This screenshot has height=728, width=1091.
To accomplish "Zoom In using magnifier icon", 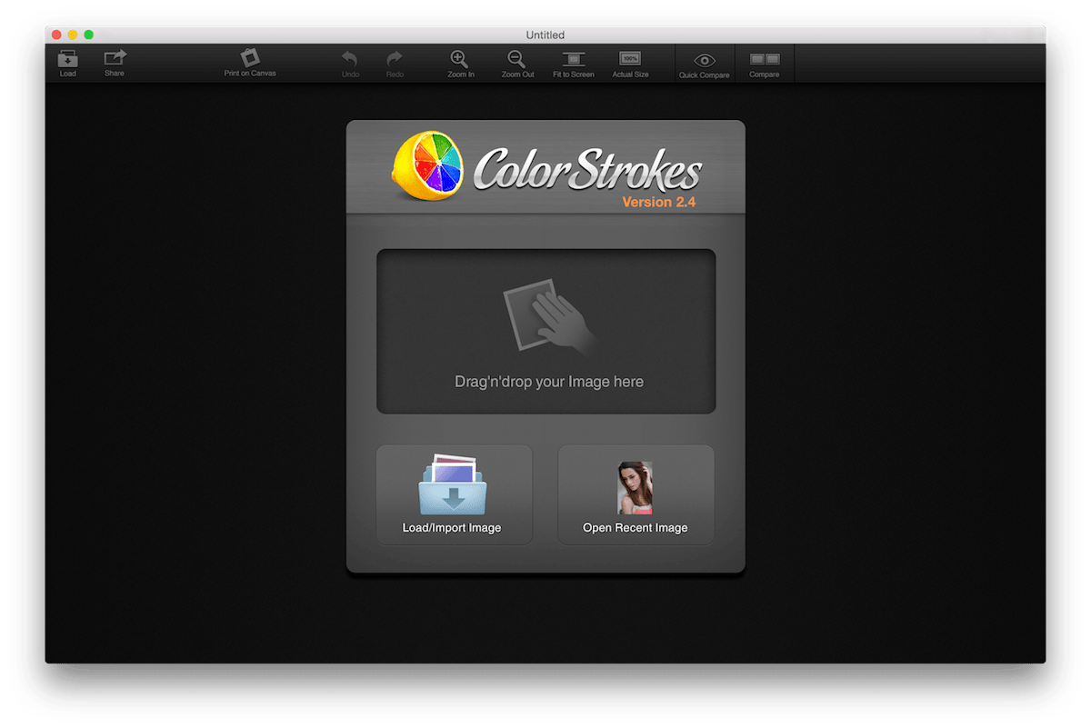I will [461, 59].
